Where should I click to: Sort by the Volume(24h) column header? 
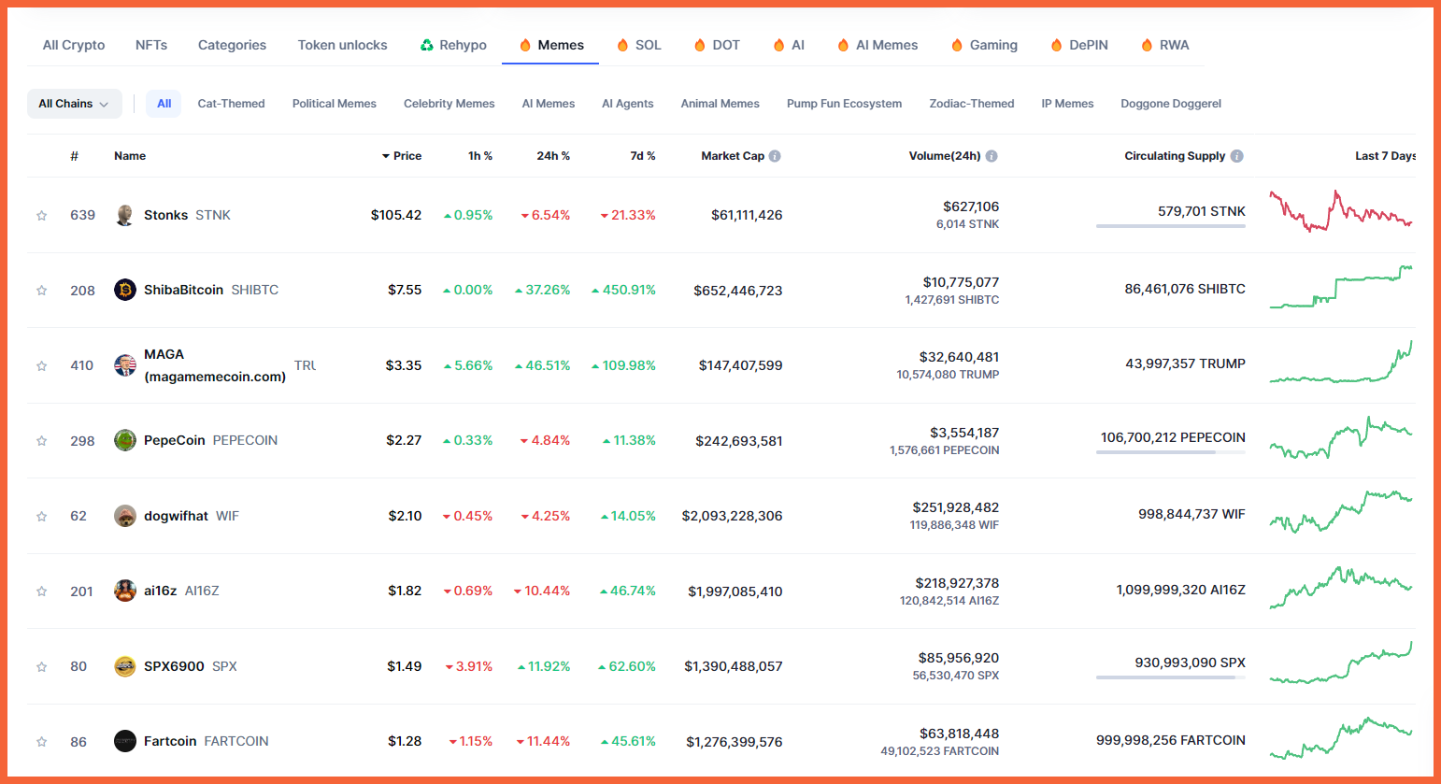(945, 156)
